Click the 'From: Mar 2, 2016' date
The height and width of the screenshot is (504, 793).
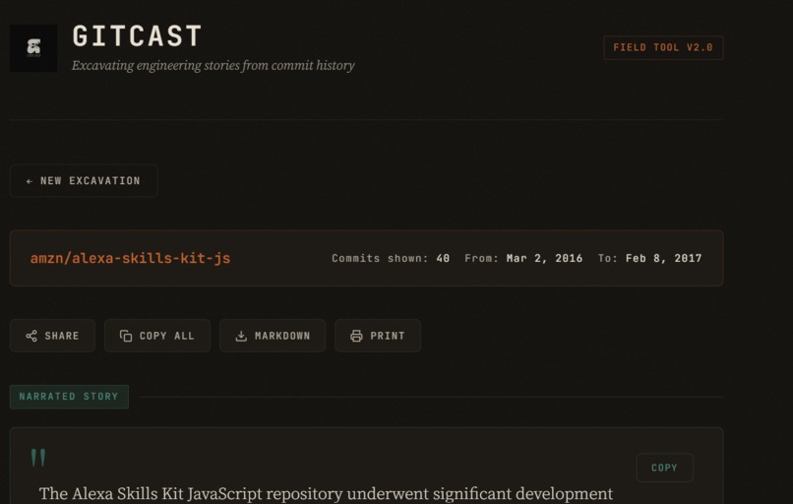click(x=523, y=258)
